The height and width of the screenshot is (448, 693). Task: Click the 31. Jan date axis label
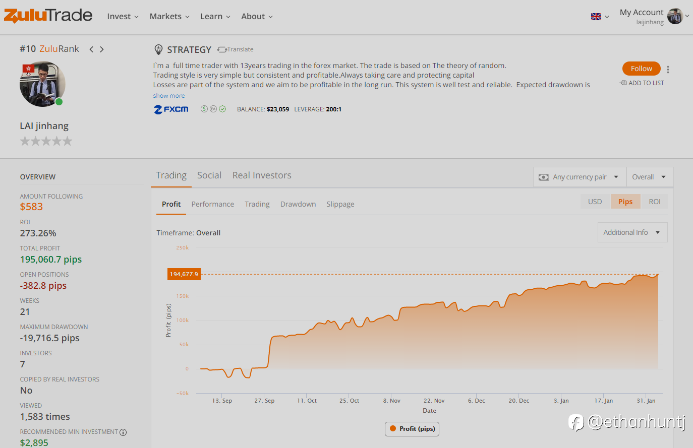(x=646, y=401)
